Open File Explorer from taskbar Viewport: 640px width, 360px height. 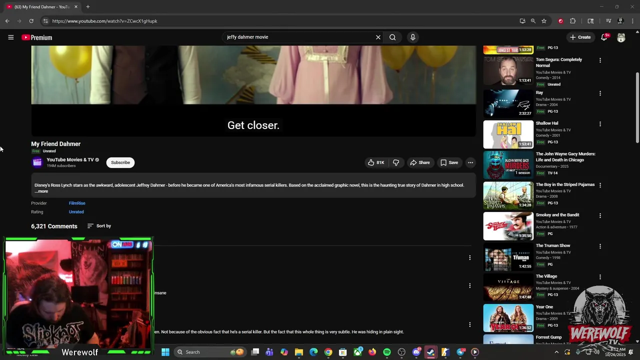(x=298, y=352)
